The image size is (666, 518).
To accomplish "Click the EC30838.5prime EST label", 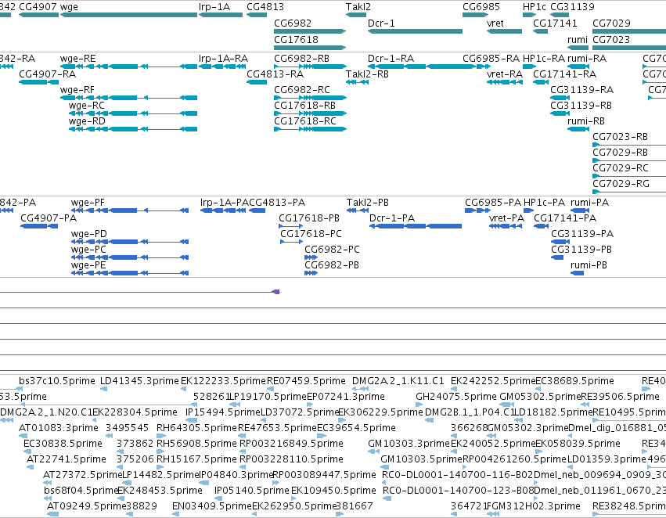I will (63, 443).
